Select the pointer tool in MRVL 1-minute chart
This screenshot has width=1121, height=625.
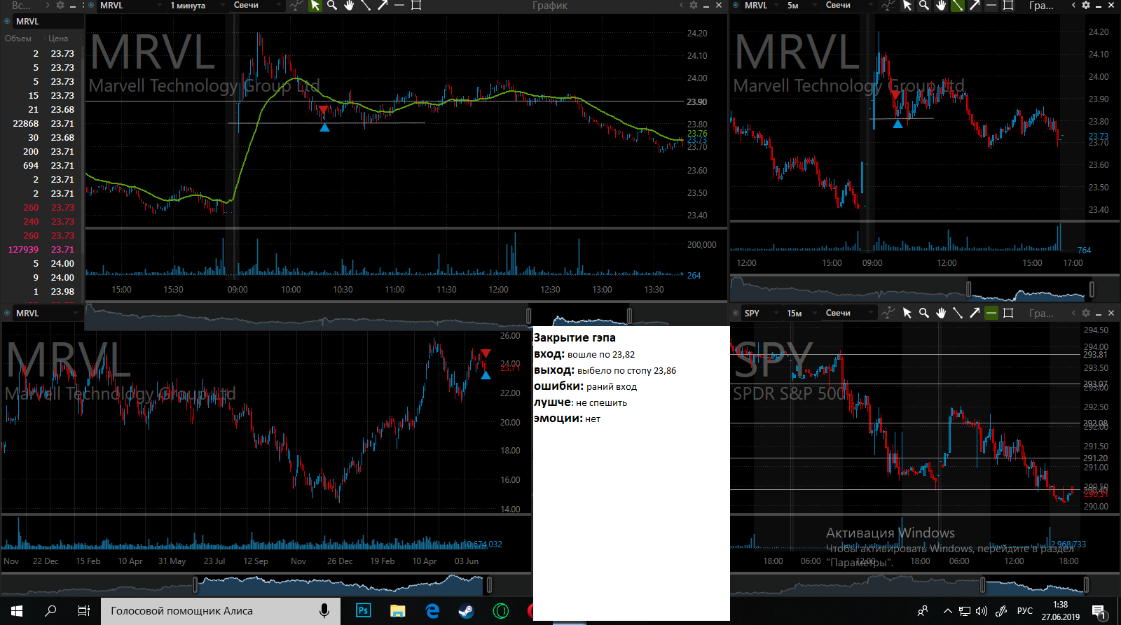315,6
